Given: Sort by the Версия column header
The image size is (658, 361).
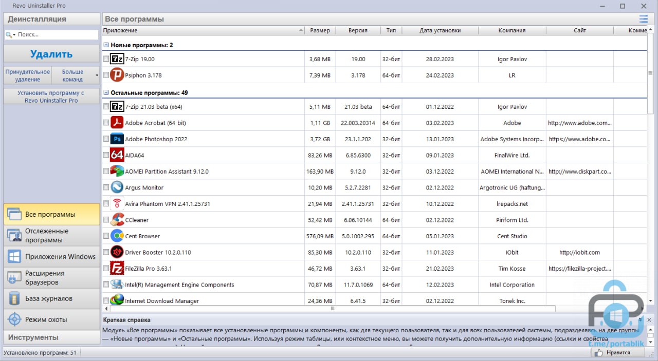Looking at the screenshot, I should point(358,30).
